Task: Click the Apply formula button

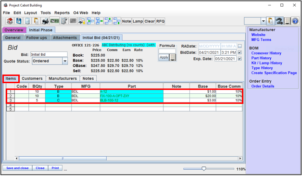Action: [x=164, y=57]
